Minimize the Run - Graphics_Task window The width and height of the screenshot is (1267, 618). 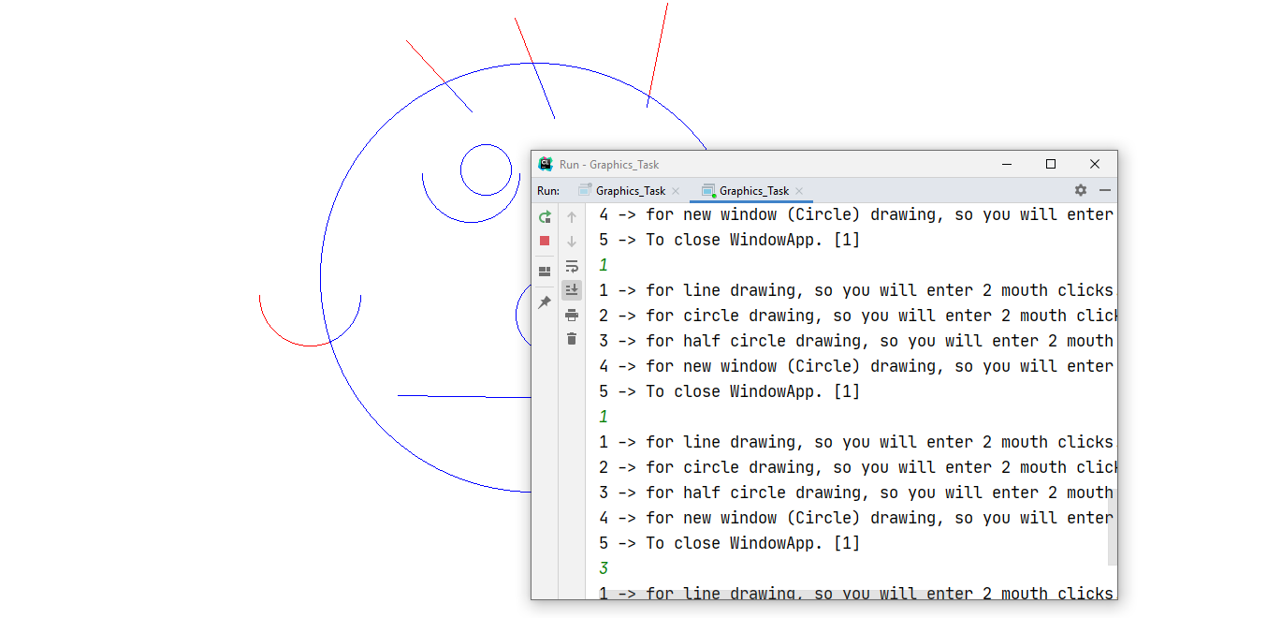coord(1007,164)
